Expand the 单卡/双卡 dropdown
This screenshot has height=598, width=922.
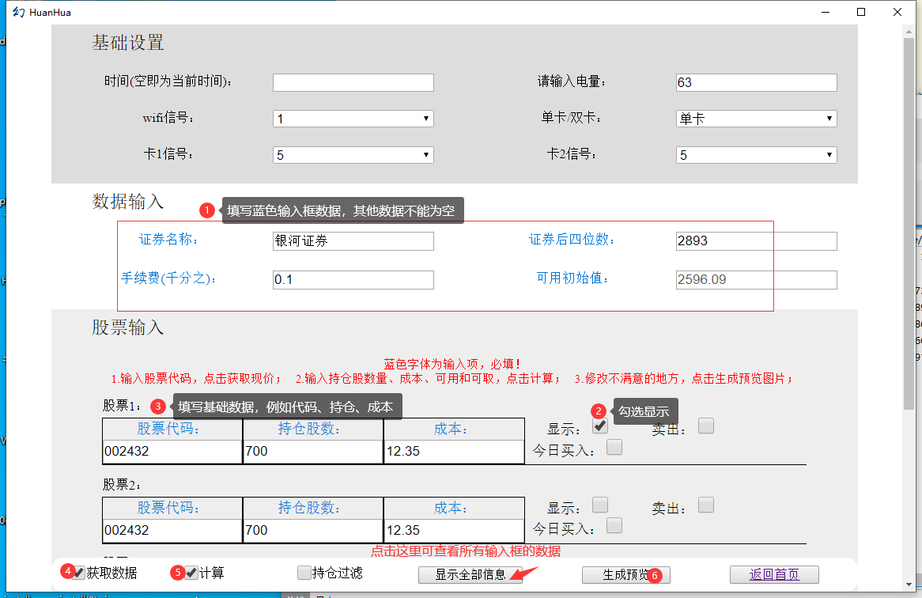(x=756, y=119)
